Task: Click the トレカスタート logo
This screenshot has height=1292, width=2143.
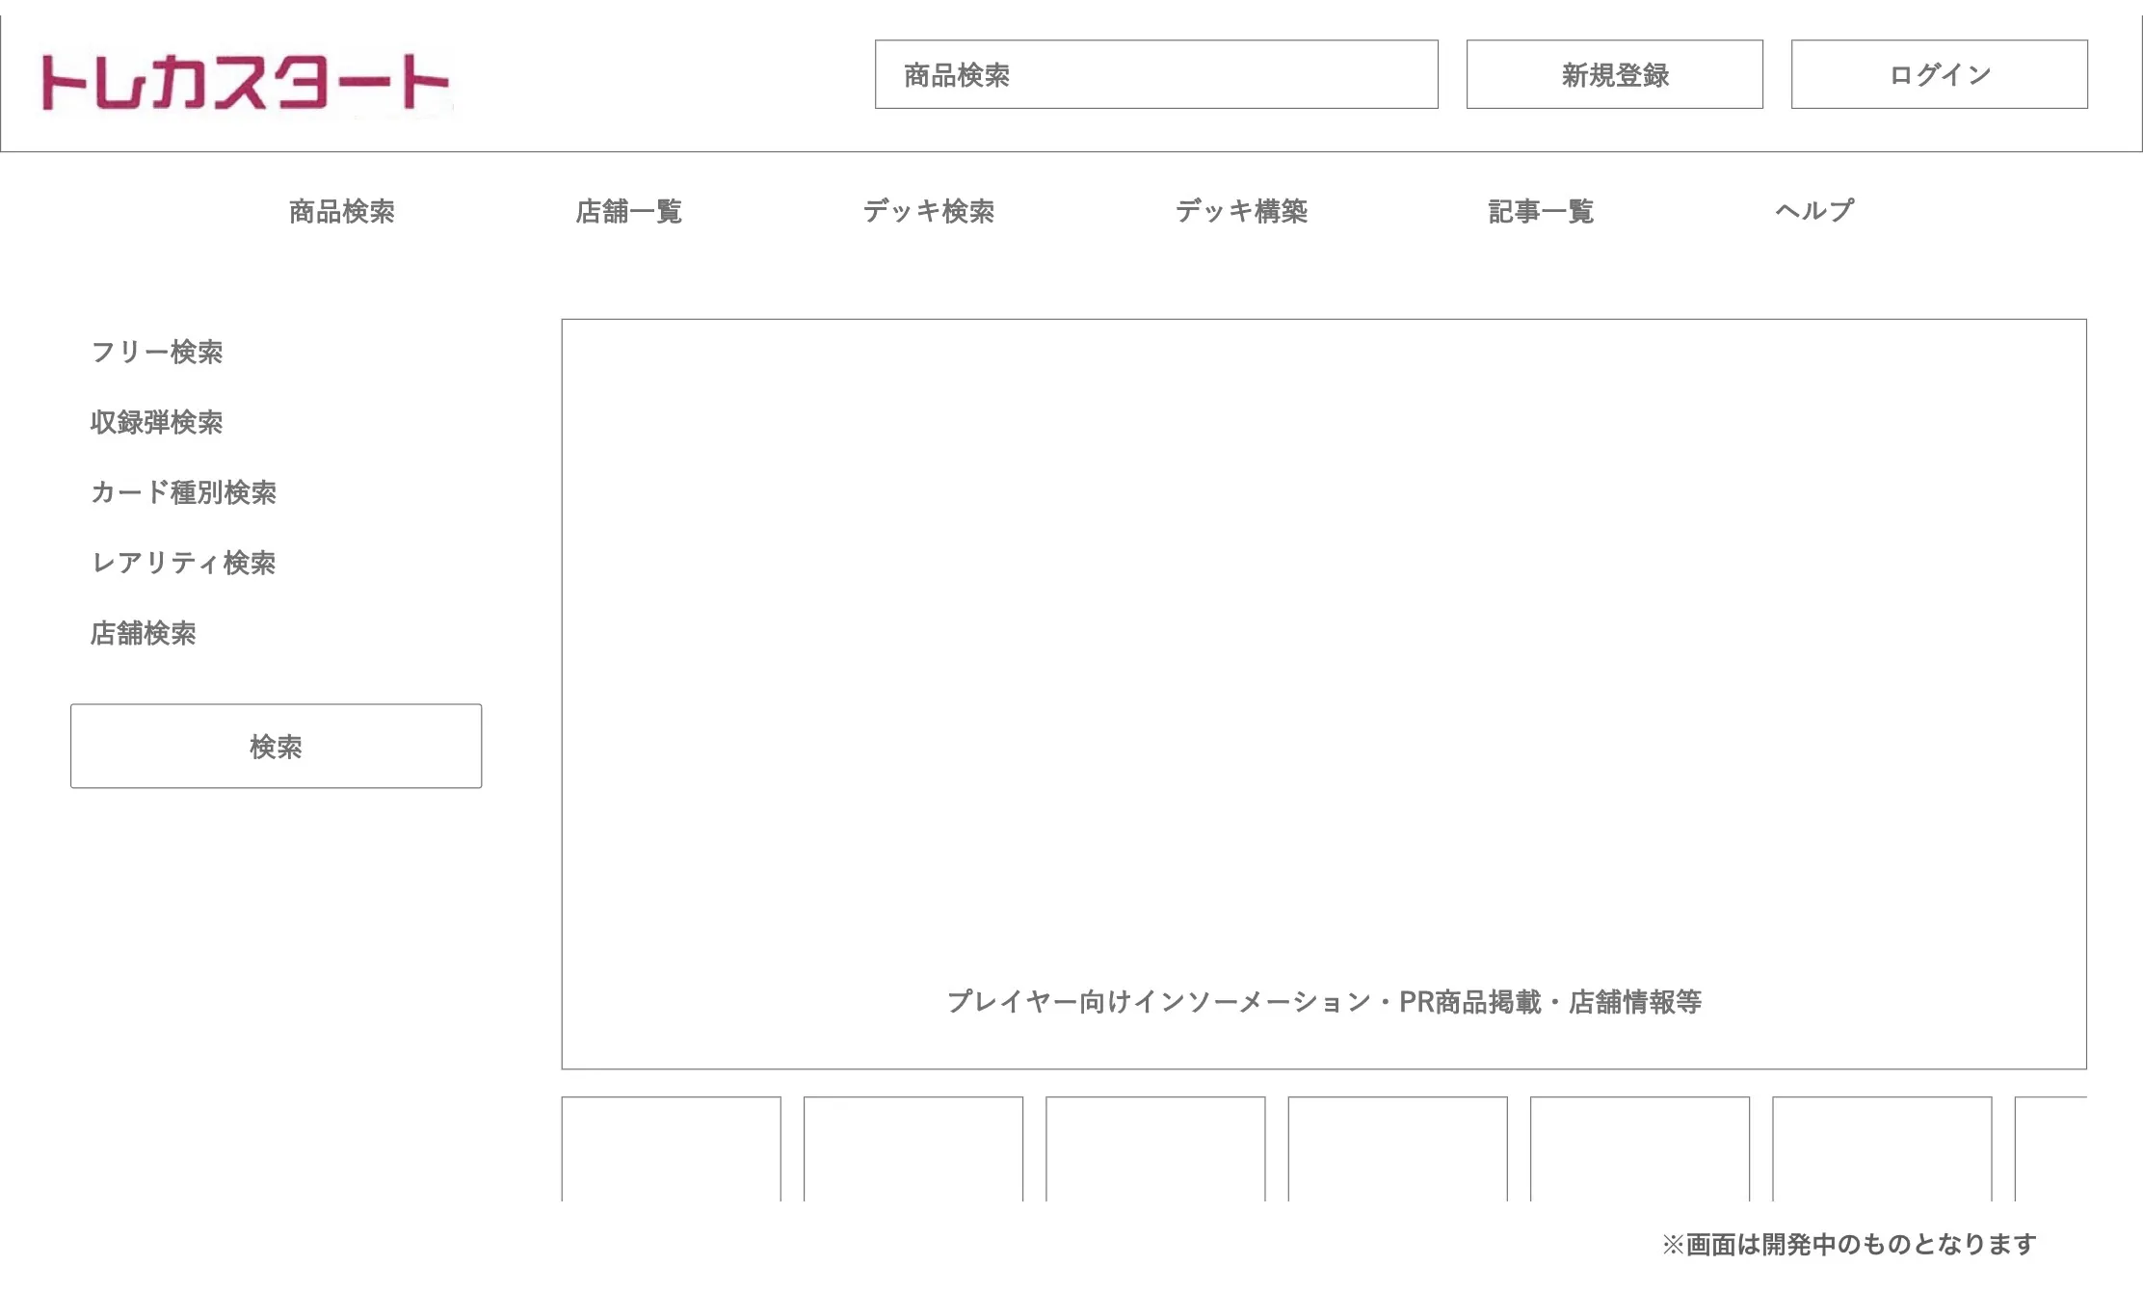Action: point(245,82)
